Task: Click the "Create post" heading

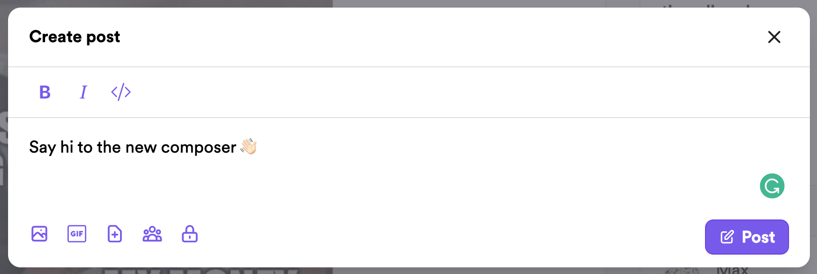Action: 74,37
